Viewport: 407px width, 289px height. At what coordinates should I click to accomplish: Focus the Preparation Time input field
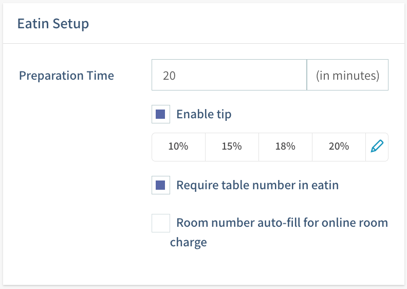(229, 76)
